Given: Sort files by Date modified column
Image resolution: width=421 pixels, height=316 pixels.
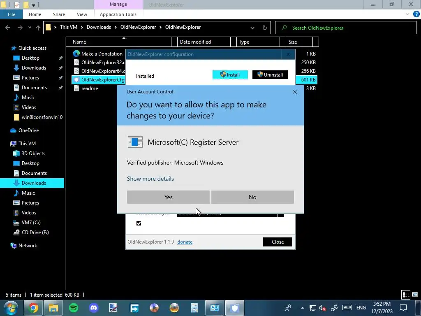Looking at the screenshot, I should pyautogui.click(x=204, y=42).
